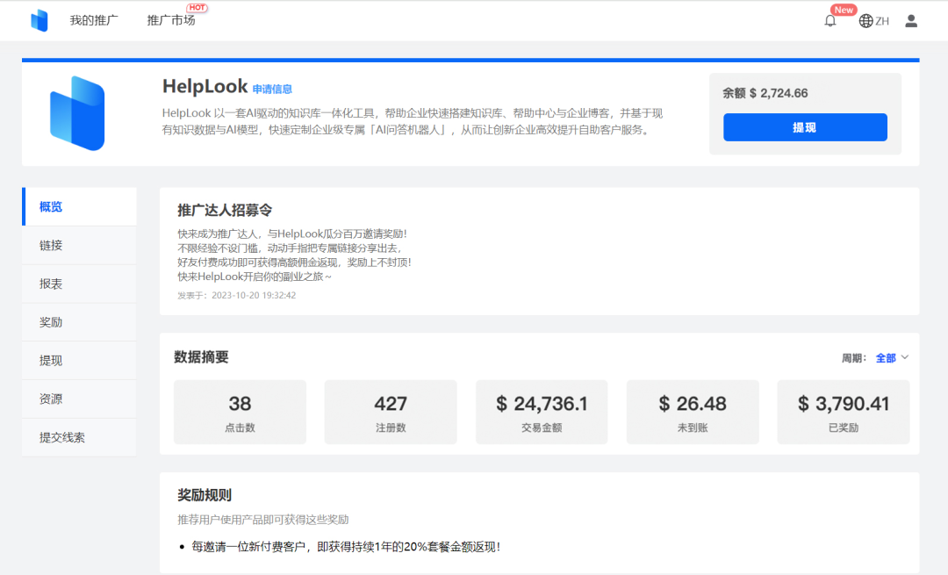Select 提现 in the left sidebar
This screenshot has width=948, height=575.
click(79, 360)
